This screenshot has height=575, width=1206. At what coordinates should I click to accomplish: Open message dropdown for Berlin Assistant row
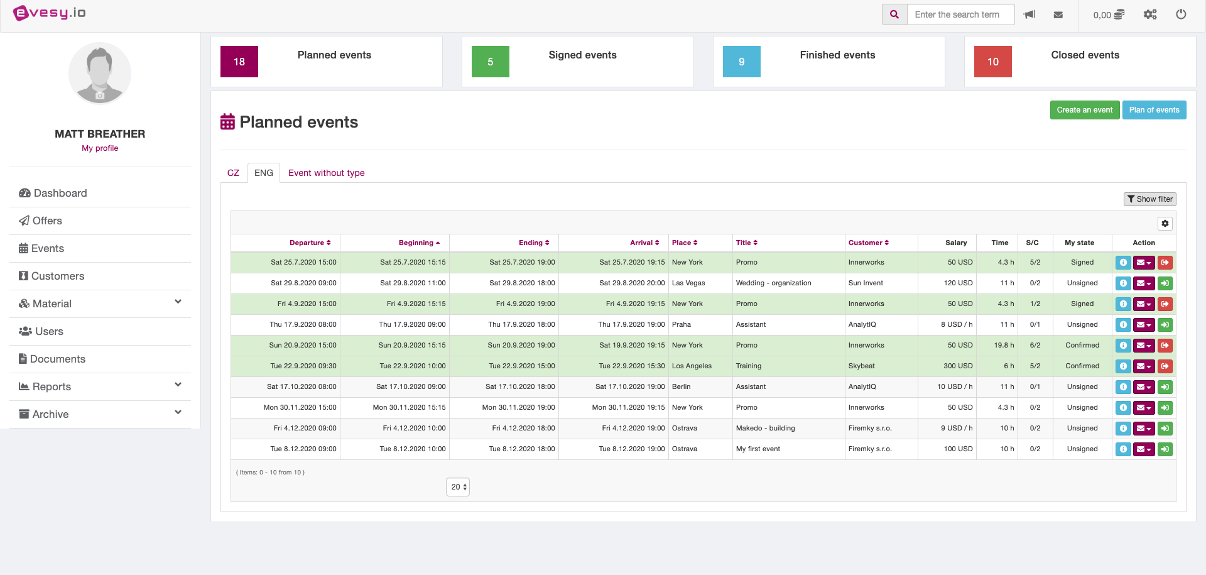coord(1144,387)
